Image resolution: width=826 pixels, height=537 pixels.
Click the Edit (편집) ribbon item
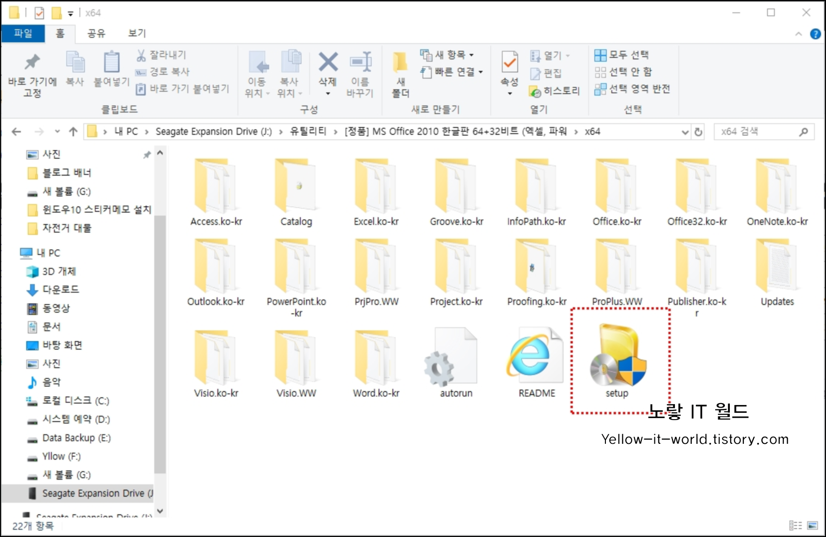pyautogui.click(x=546, y=73)
